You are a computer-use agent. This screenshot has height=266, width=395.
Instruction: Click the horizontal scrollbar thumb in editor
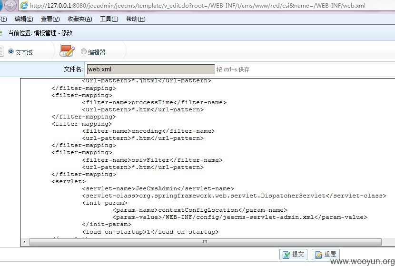205,242
